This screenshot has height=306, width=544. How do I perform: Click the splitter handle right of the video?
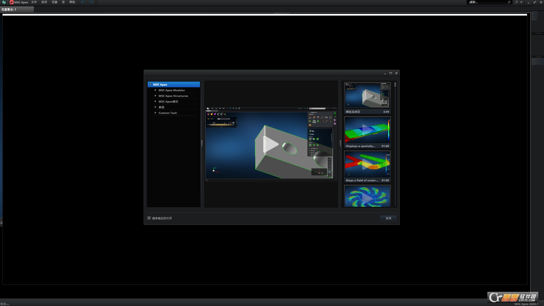point(340,144)
